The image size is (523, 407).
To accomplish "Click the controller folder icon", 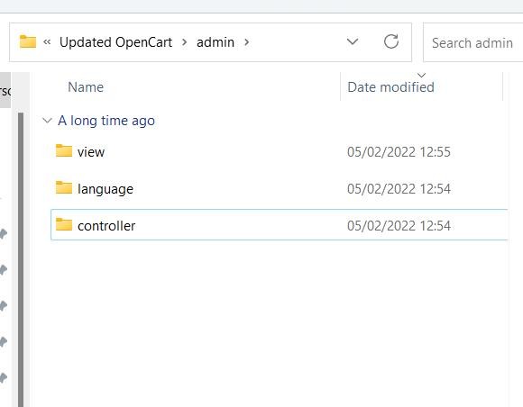I will 64,225.
